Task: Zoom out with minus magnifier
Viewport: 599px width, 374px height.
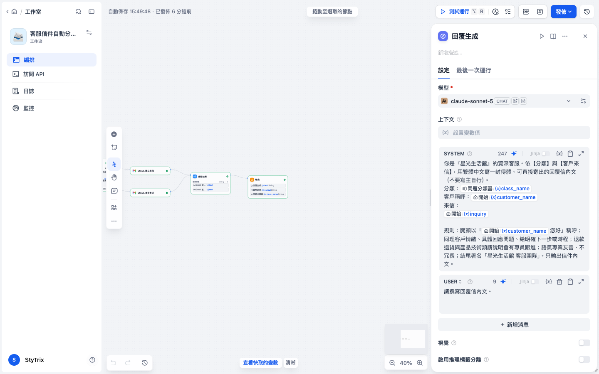Action: pos(392,363)
